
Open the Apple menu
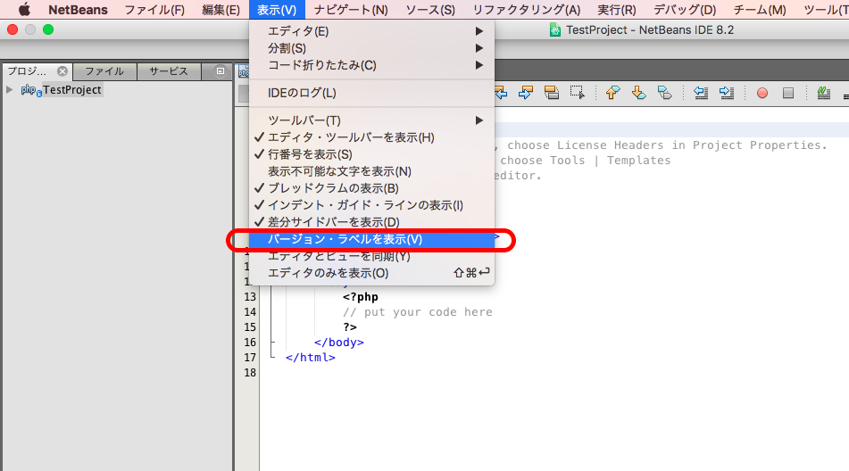click(24, 10)
